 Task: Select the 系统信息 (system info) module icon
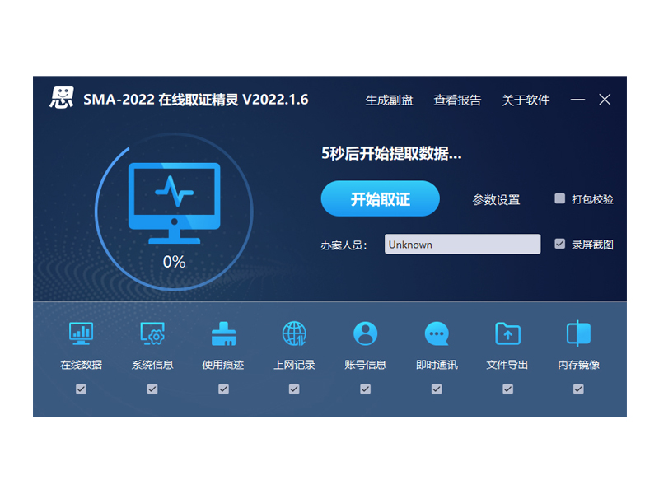pos(152,333)
